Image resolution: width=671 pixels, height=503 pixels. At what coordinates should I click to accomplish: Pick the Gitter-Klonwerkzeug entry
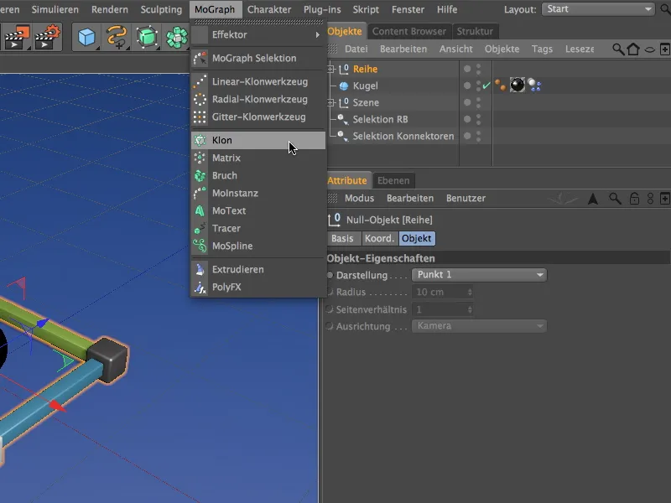point(258,117)
